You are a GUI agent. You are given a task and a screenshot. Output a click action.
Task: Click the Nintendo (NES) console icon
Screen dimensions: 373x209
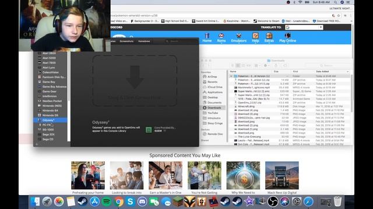pos(40,106)
